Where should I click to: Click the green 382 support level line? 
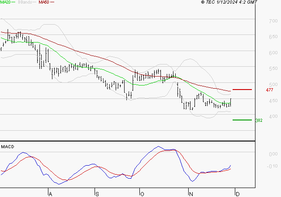pos(242,120)
